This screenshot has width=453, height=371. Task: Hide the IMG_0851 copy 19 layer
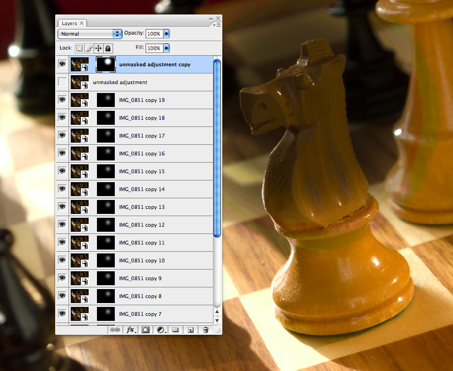[x=62, y=100]
